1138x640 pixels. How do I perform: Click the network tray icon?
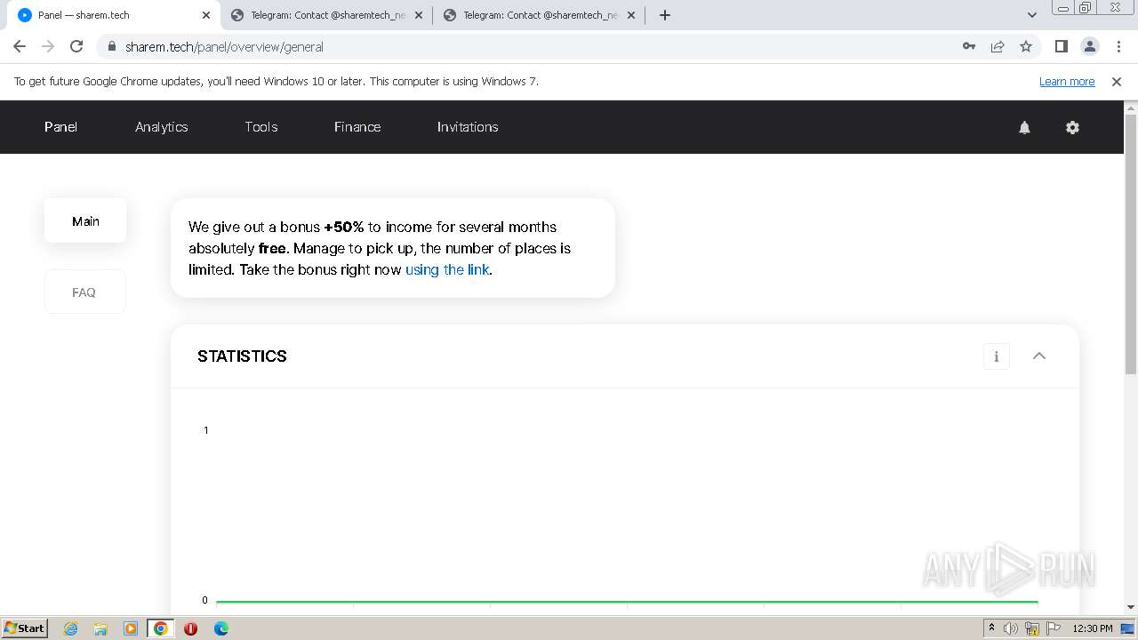(1032, 628)
